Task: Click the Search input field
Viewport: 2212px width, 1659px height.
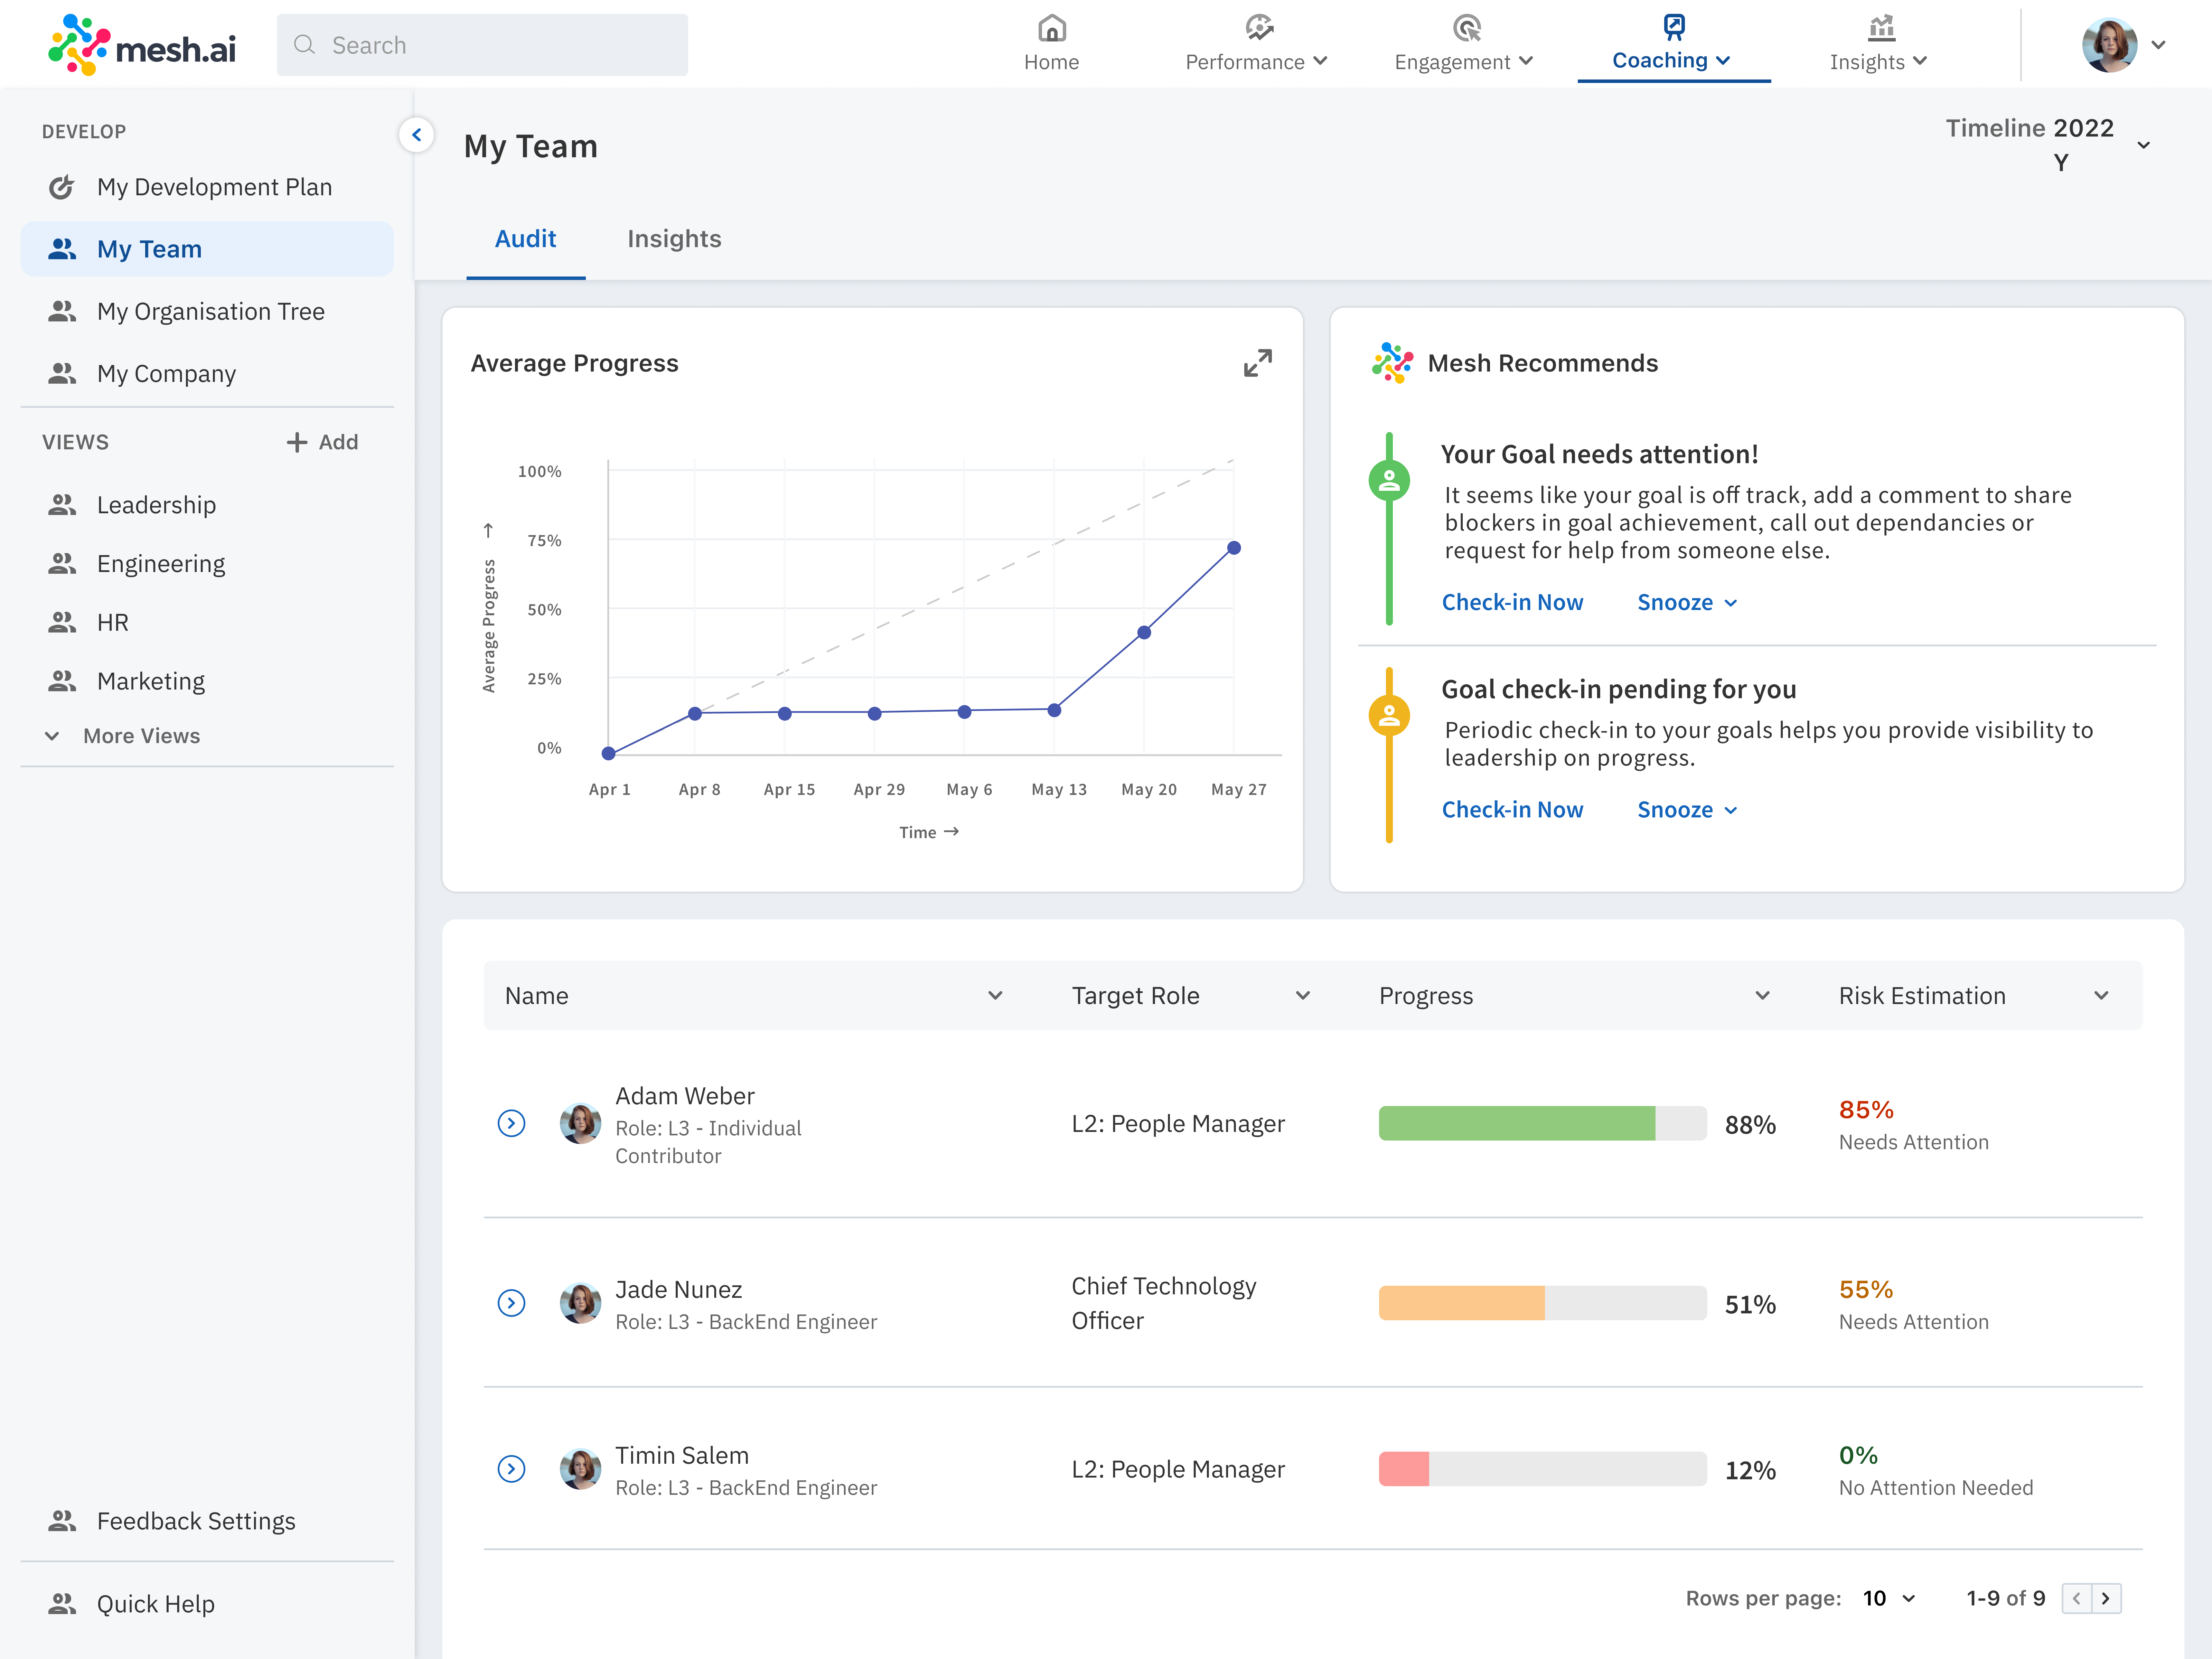Action: pyautogui.click(x=482, y=45)
